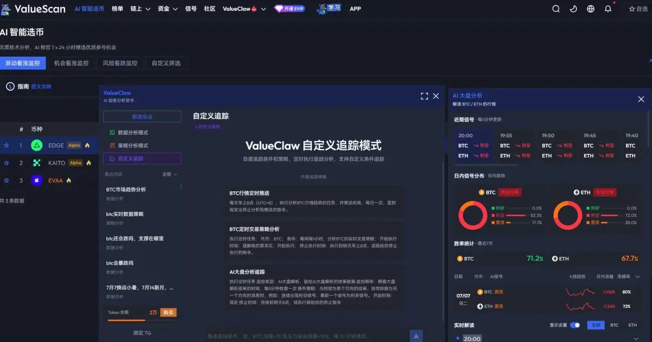652x342 pixels.
Task: Open the 榜单 nav item
Action: tap(117, 9)
